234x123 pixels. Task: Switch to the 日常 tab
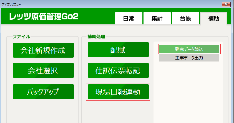click(129, 18)
